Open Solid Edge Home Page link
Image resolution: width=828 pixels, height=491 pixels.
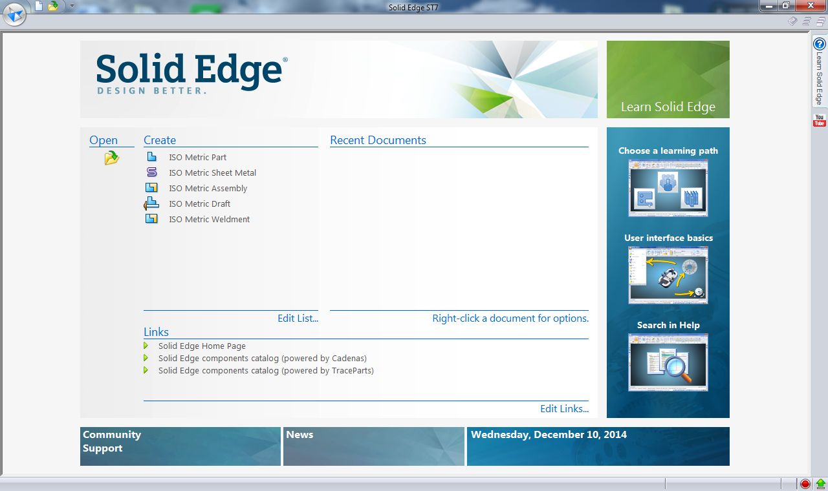pos(201,346)
